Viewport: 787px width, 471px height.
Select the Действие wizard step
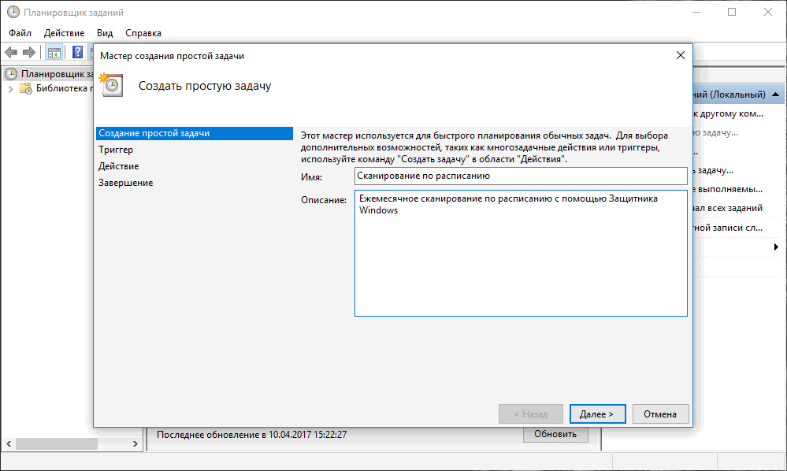point(118,166)
